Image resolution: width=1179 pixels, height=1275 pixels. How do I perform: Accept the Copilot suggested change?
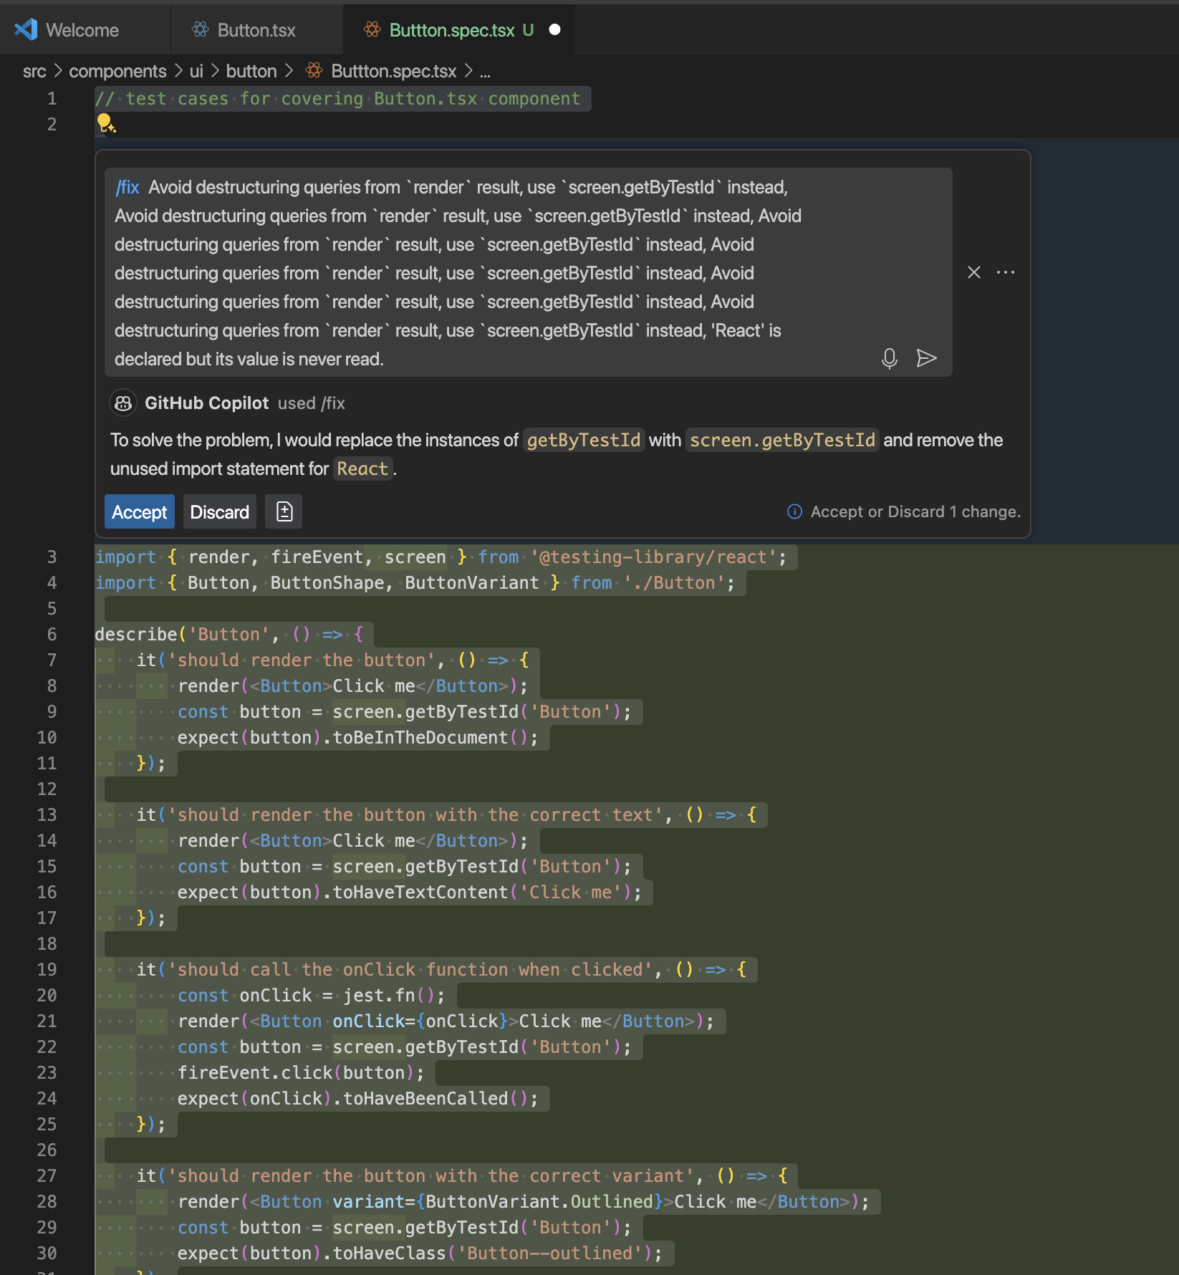tap(139, 511)
